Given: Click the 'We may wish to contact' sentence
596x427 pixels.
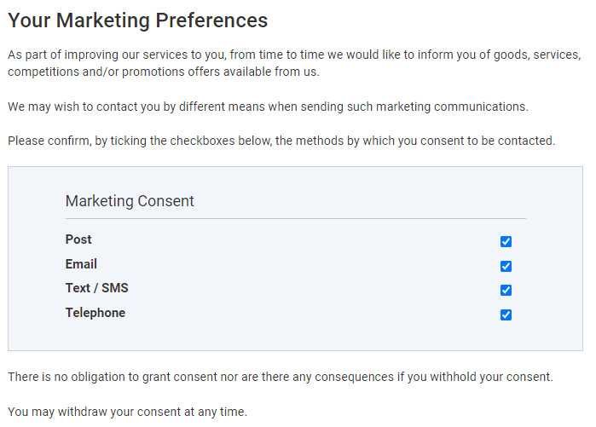Looking at the screenshot, I should [x=268, y=107].
